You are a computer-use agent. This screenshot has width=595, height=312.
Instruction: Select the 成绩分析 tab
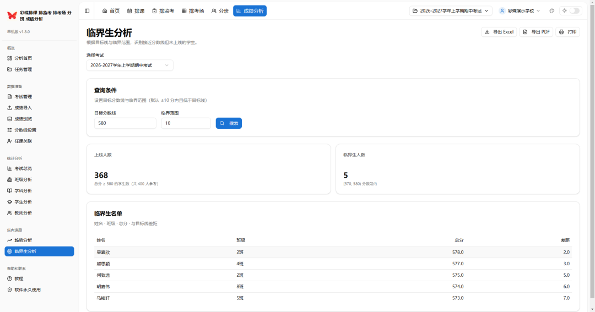click(x=250, y=11)
